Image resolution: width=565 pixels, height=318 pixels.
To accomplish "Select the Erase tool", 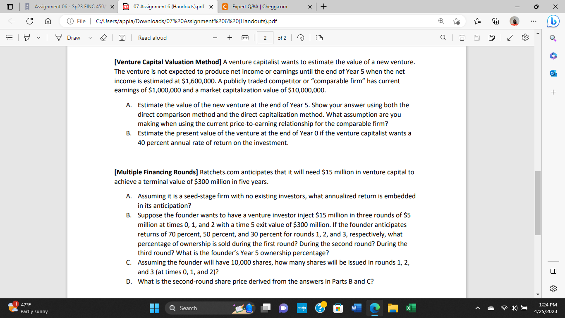I will coord(103,37).
